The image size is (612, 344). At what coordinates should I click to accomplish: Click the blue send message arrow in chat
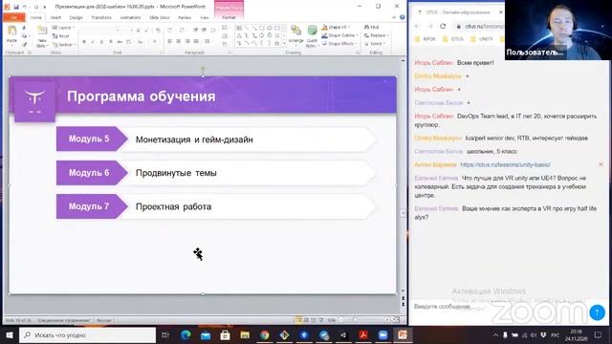coord(597,312)
